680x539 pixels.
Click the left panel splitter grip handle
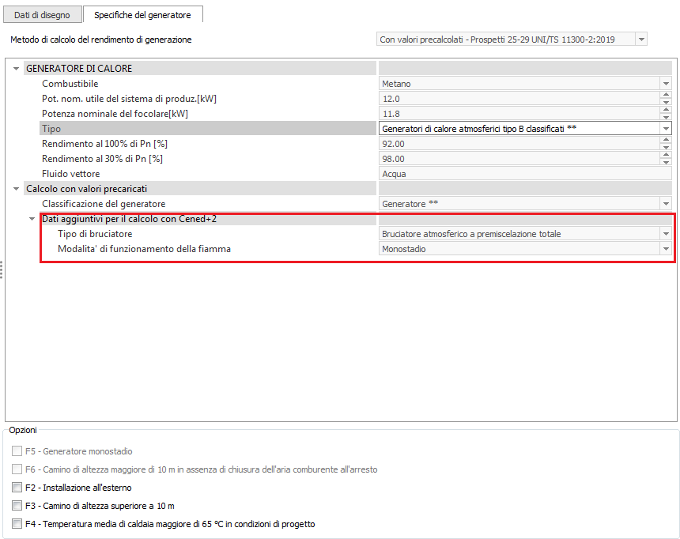[2, 269]
